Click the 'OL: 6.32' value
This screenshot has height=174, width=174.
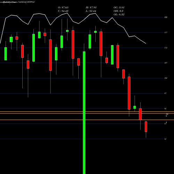(119, 15)
